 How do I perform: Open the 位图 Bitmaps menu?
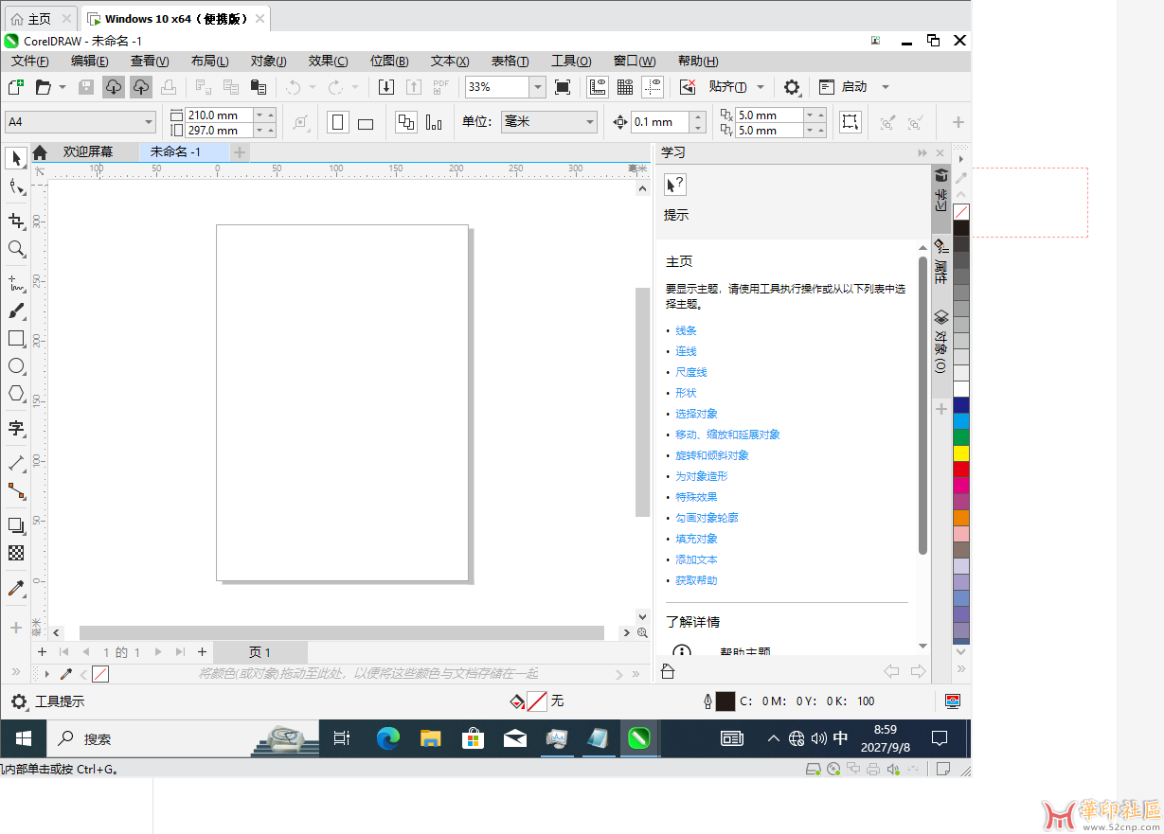point(389,61)
